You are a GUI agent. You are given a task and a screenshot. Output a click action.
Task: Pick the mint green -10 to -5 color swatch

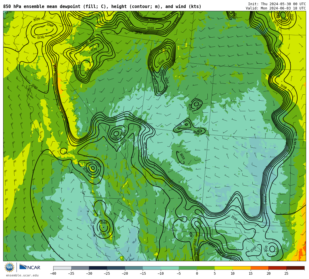[170, 268]
